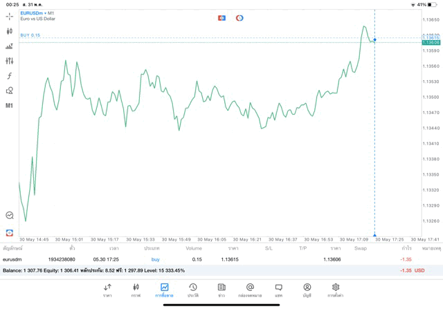The image size is (443, 309).
Task: Open the การตั้งค่า settings tab
Action: pyautogui.click(x=336, y=290)
